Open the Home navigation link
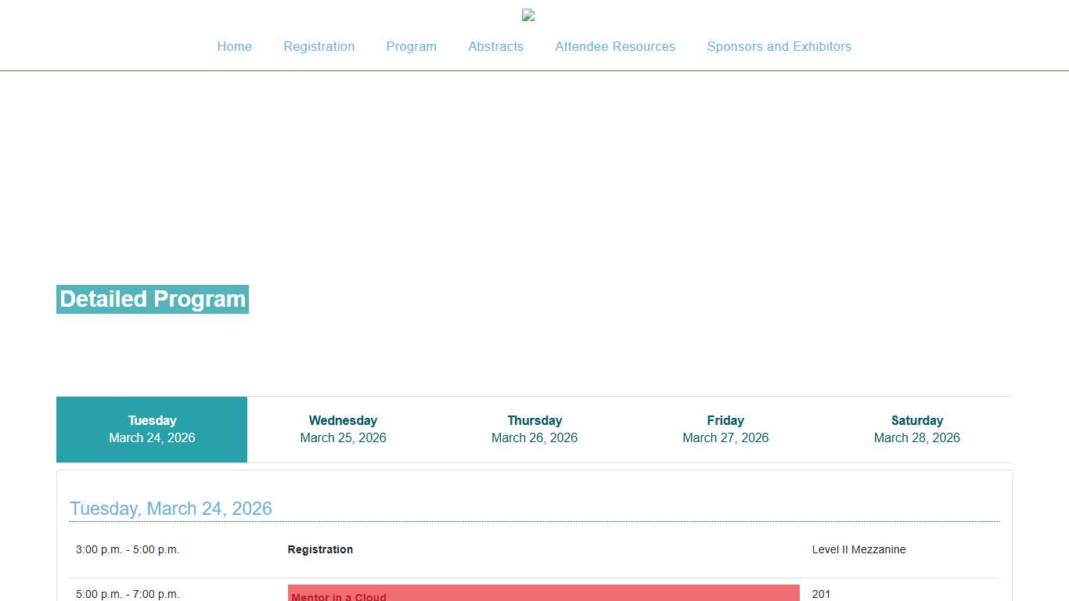 coord(235,46)
